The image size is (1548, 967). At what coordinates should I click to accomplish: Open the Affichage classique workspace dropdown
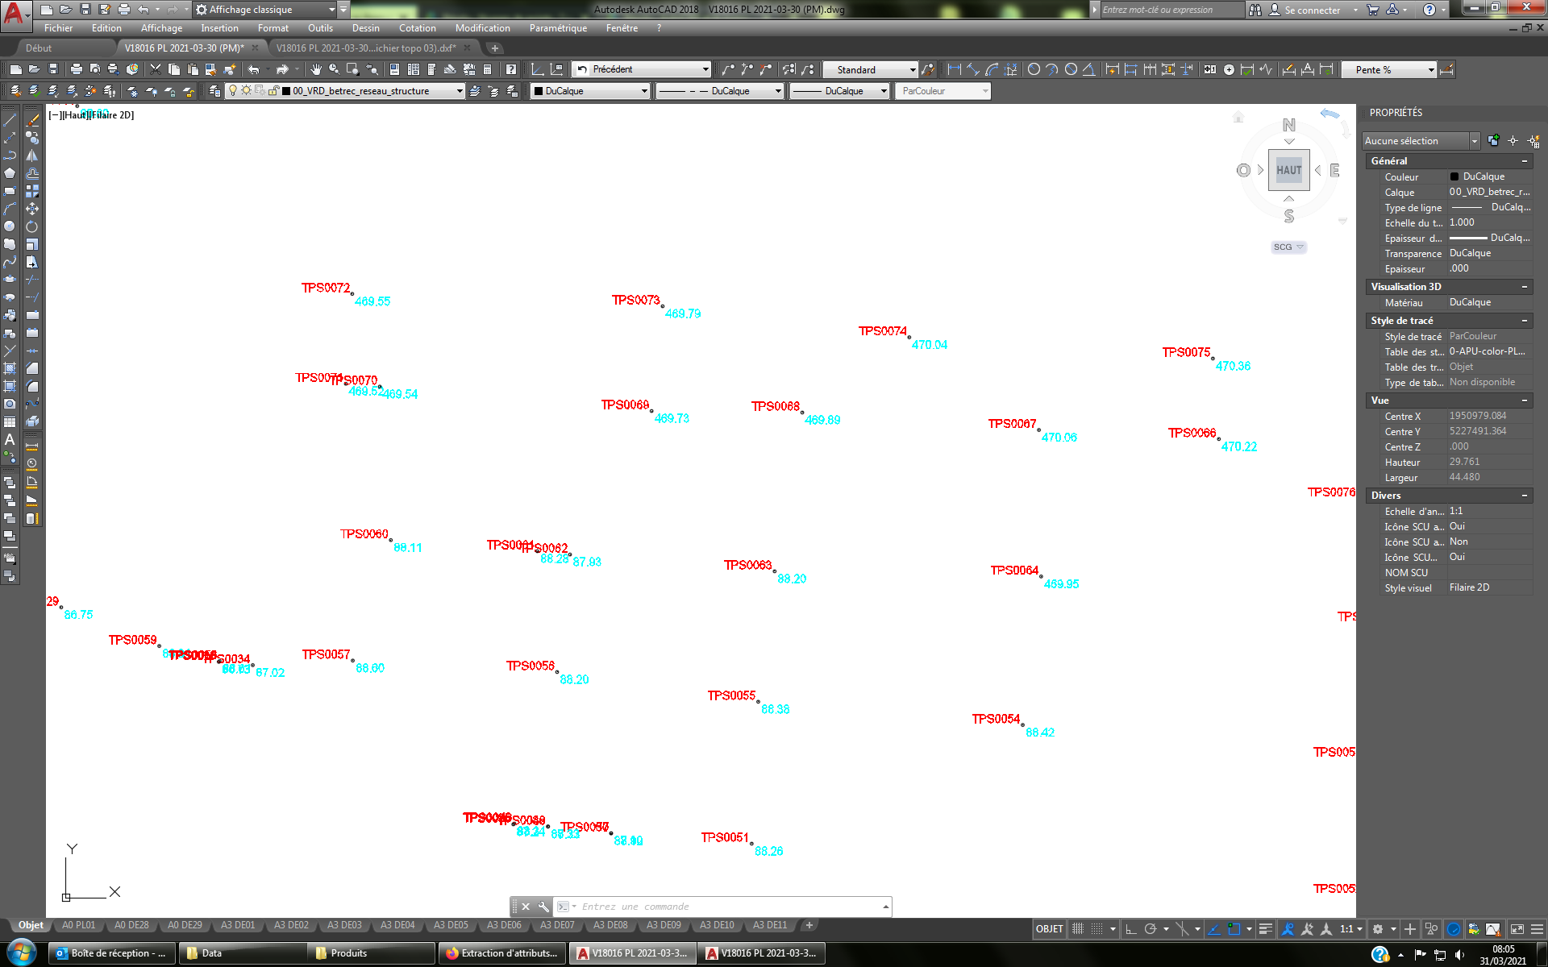point(331,10)
